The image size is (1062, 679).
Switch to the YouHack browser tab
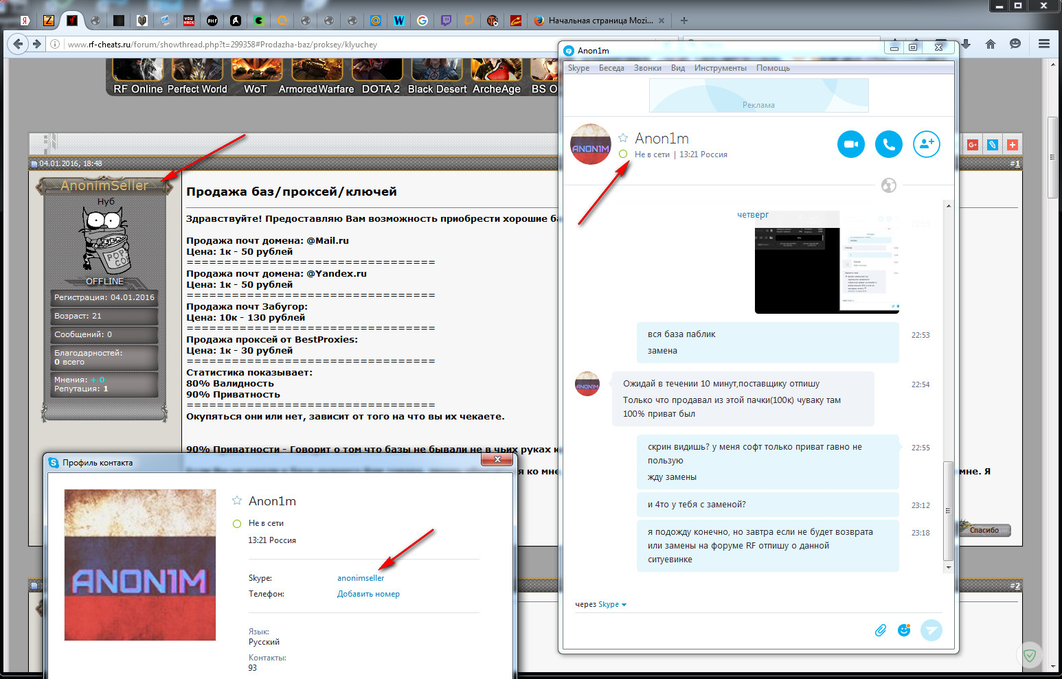tap(189, 21)
